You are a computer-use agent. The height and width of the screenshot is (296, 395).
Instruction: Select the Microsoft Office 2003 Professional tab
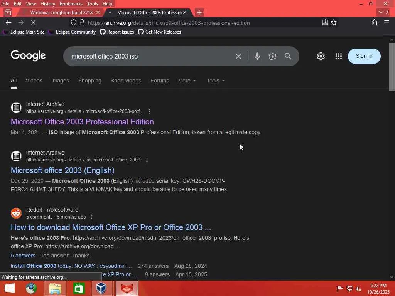149,12
